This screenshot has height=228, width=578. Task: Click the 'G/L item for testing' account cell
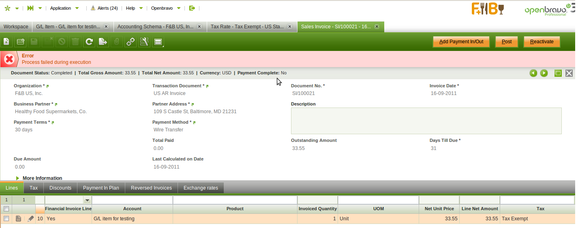[x=132, y=219]
